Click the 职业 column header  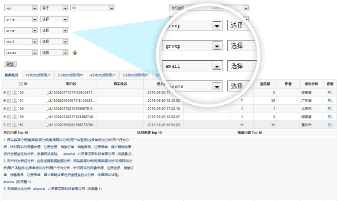pos(288,84)
